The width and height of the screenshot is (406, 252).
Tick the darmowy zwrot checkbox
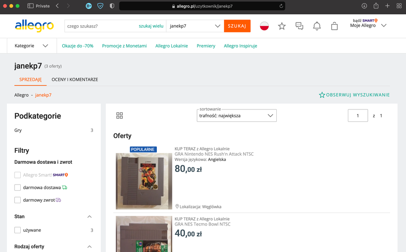(x=17, y=200)
